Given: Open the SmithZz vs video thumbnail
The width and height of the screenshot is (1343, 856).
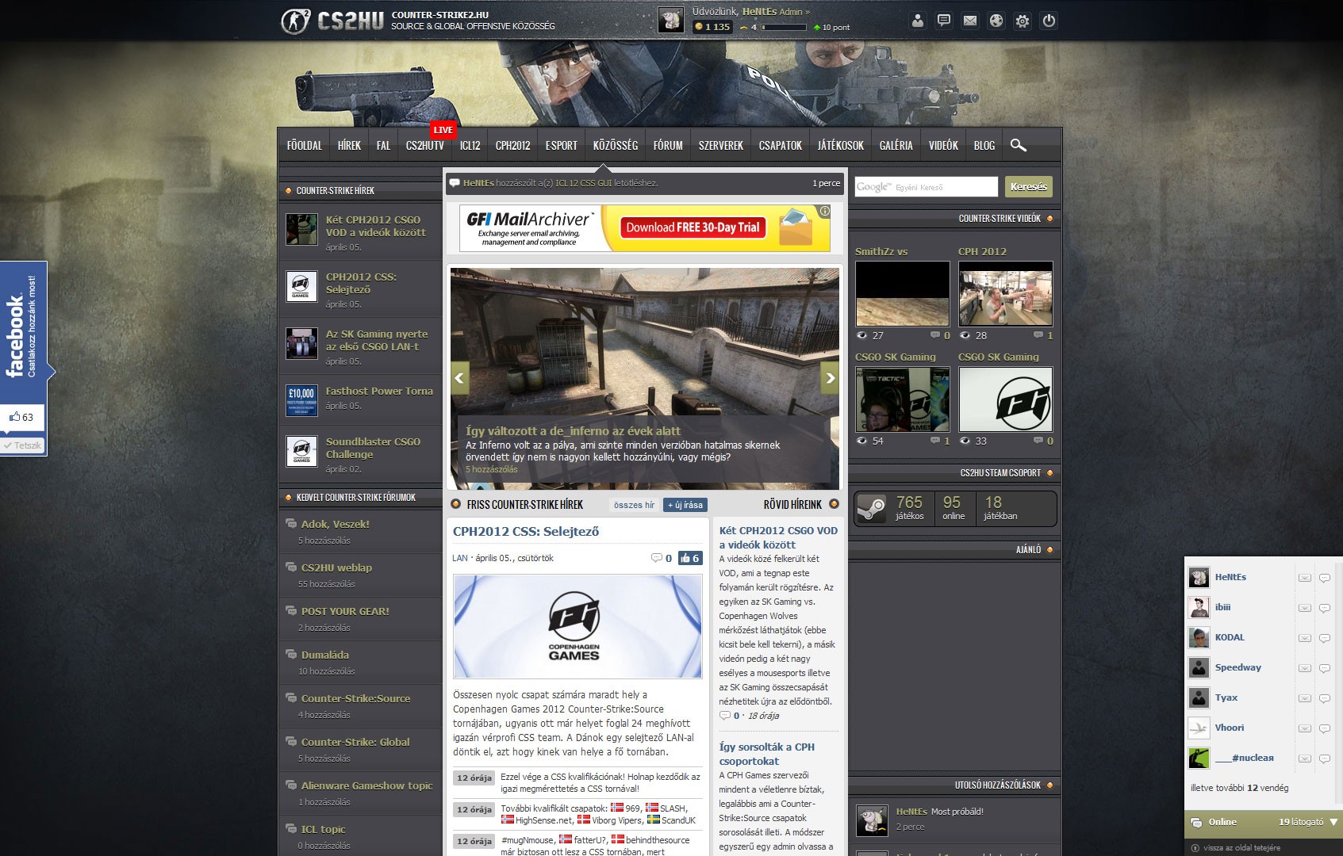Looking at the screenshot, I should click(x=902, y=293).
